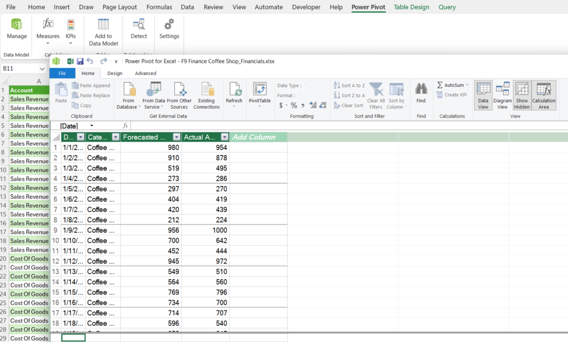Switch to the Design tab in Power Pivot
The width and height of the screenshot is (568, 342).
click(x=114, y=73)
